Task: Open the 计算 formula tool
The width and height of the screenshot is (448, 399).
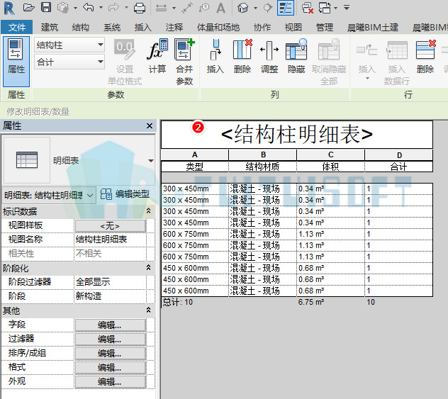Action: (x=157, y=57)
